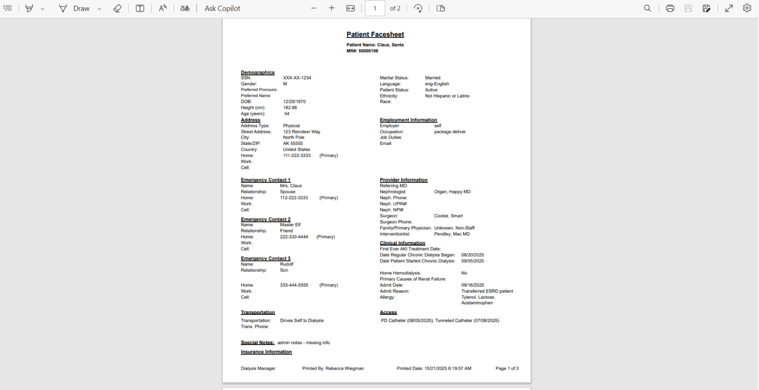
Task: Open Find in document search
Action: click(x=647, y=8)
